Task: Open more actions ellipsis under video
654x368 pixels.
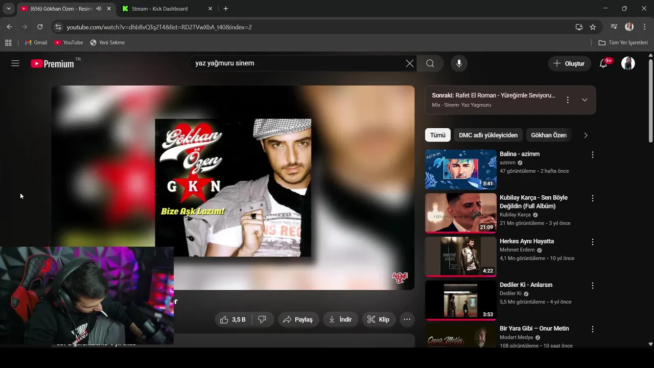Action: click(407, 319)
